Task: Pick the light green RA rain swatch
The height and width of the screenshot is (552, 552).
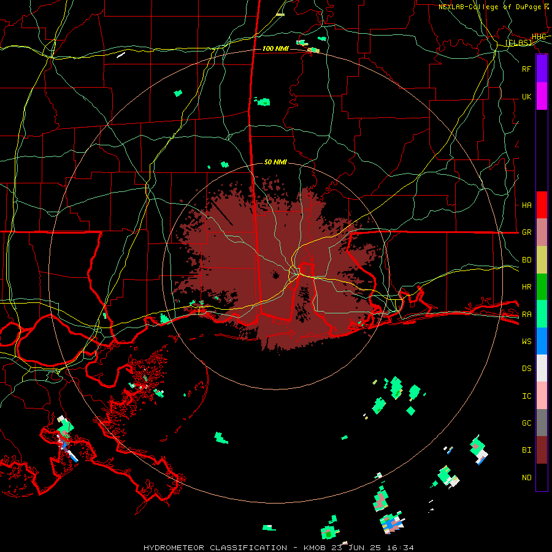Action: 542,313
